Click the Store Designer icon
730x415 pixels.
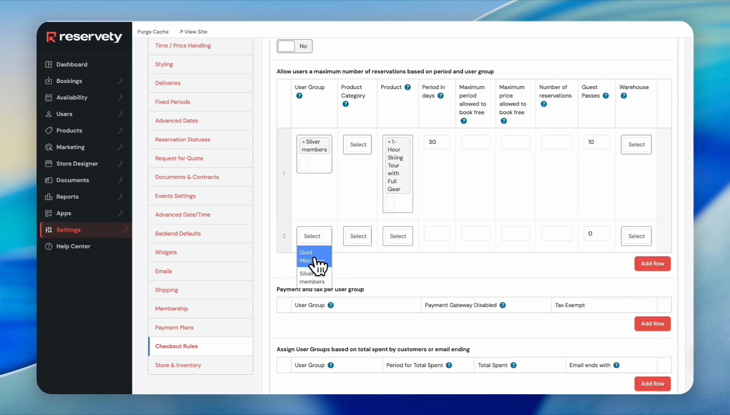[48, 164]
